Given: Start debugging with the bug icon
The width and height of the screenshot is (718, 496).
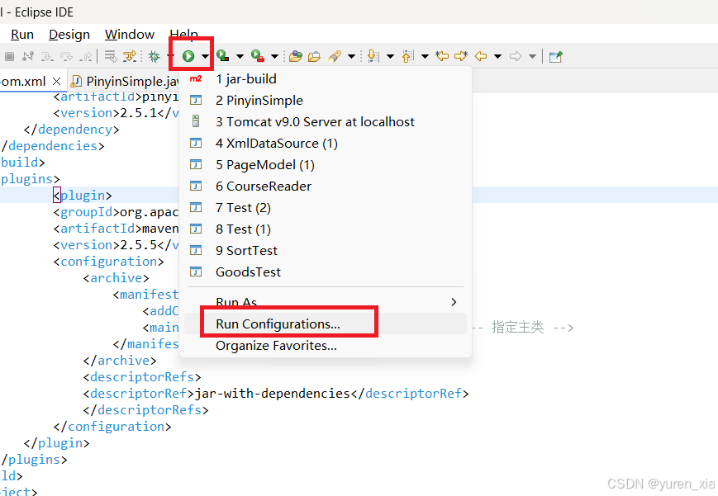Looking at the screenshot, I should pos(155,55).
